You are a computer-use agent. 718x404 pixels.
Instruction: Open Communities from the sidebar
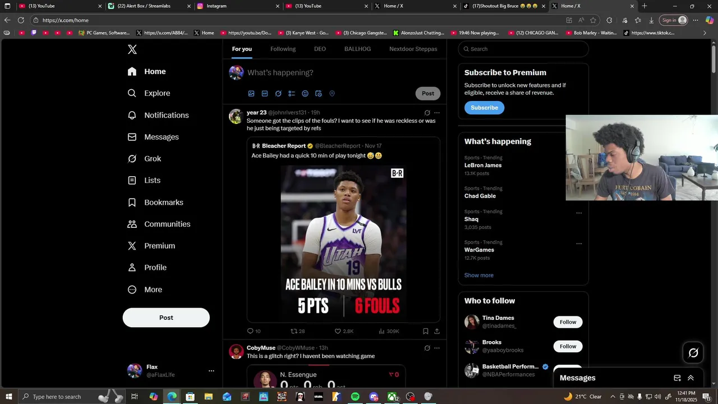159,224
